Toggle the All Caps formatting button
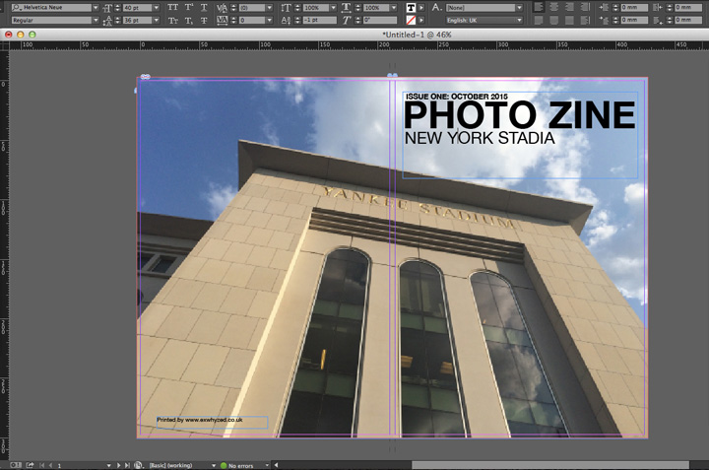The image size is (709, 470). (x=172, y=7)
